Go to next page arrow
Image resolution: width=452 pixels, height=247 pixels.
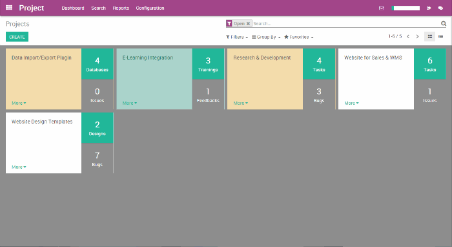pos(417,37)
